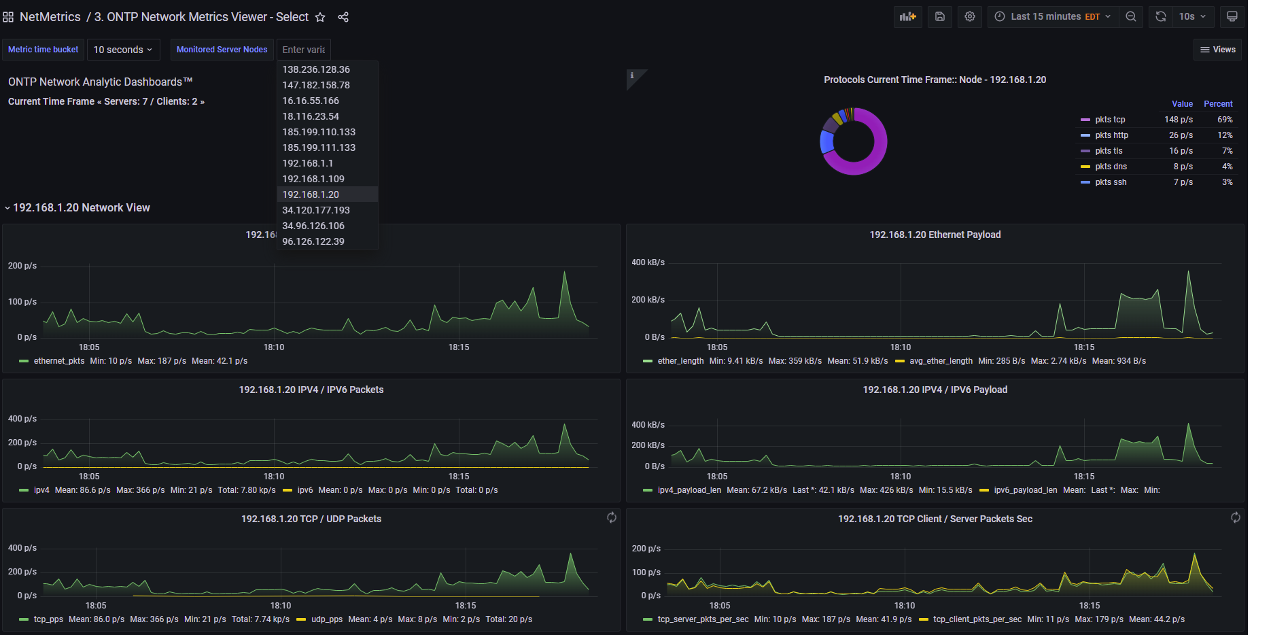This screenshot has height=635, width=1271.
Task: Select node 138.236.128.36 from list
Action: pos(328,69)
